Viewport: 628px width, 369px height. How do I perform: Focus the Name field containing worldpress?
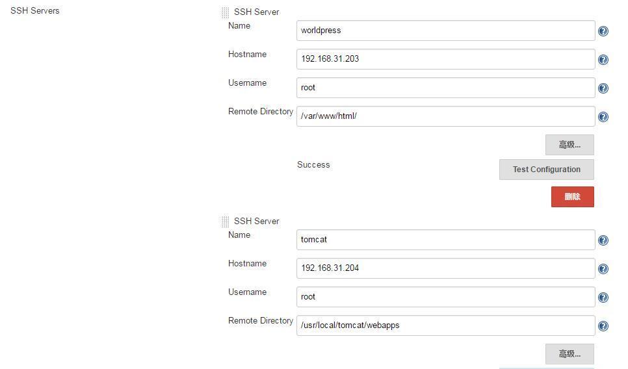[x=445, y=31]
